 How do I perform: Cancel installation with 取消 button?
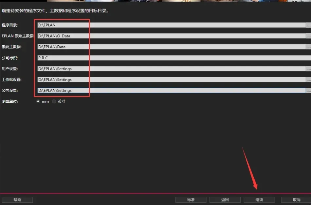[296, 200]
